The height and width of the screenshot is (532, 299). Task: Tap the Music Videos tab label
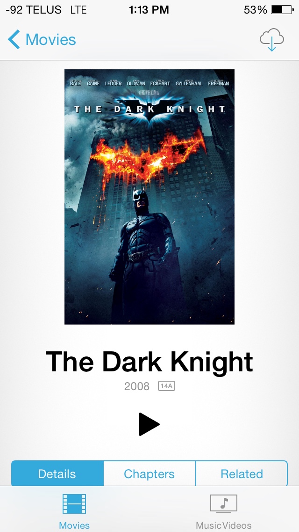[x=223, y=525]
